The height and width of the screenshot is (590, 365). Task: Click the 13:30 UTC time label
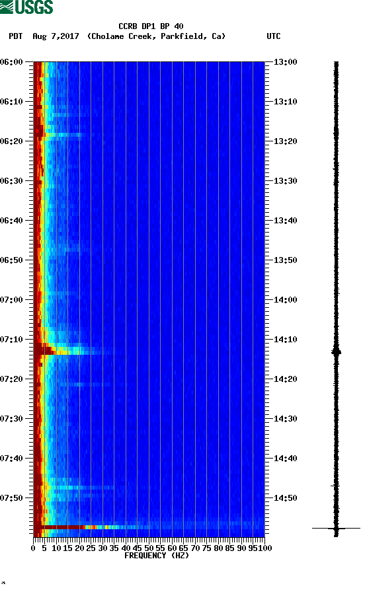285,181
